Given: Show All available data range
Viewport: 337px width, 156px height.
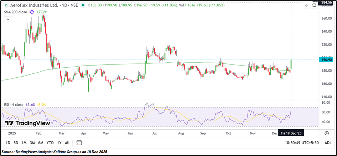Looking at the screenshot, I should pos(67,143).
